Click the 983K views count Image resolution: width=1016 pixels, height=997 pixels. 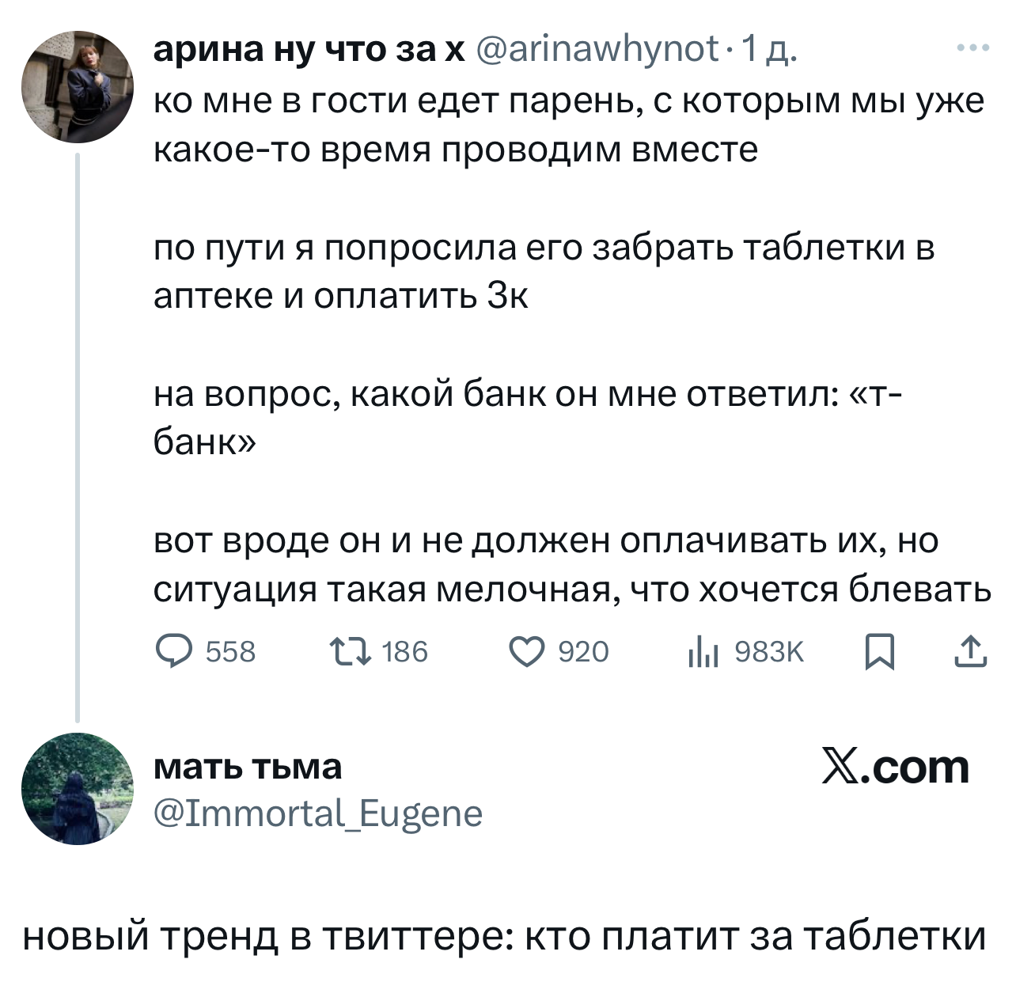click(768, 652)
